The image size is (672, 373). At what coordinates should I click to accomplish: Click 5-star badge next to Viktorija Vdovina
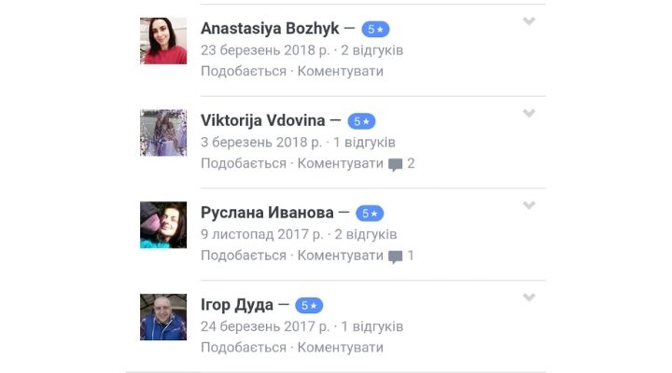tap(361, 121)
